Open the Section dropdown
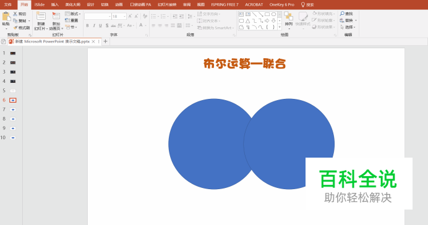Image resolution: width=428 pixels, height=225 pixels. point(71,27)
